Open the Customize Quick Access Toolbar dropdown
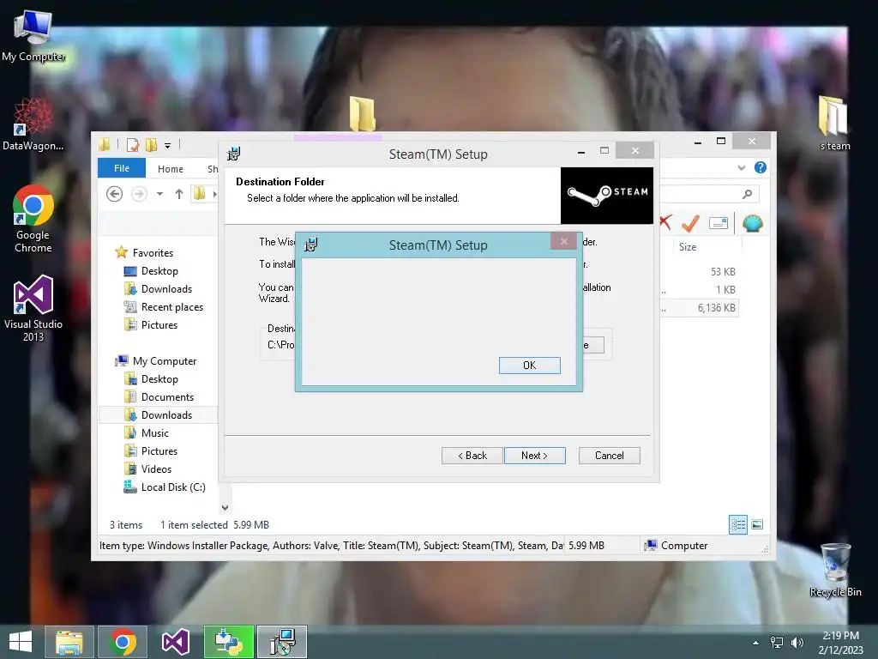This screenshot has height=659, width=878. (167, 146)
